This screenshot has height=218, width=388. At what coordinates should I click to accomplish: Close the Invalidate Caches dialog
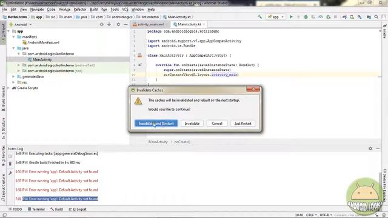[253, 89]
